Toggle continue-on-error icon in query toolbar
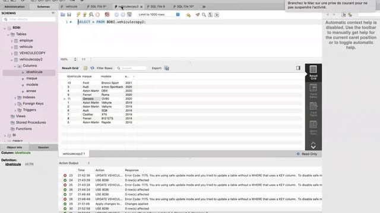Screen dimensions: 380x213 coord(107,15)
